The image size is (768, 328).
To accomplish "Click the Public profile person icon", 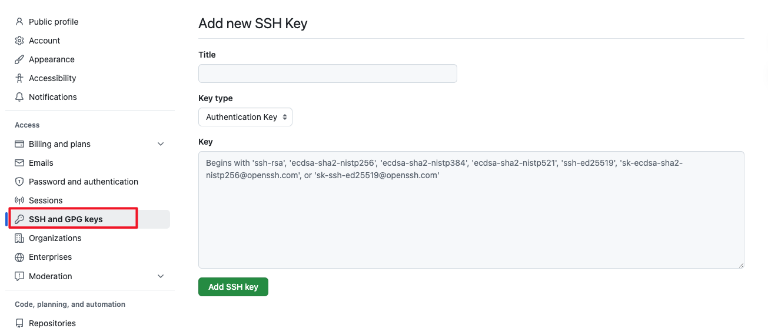I will tap(19, 22).
